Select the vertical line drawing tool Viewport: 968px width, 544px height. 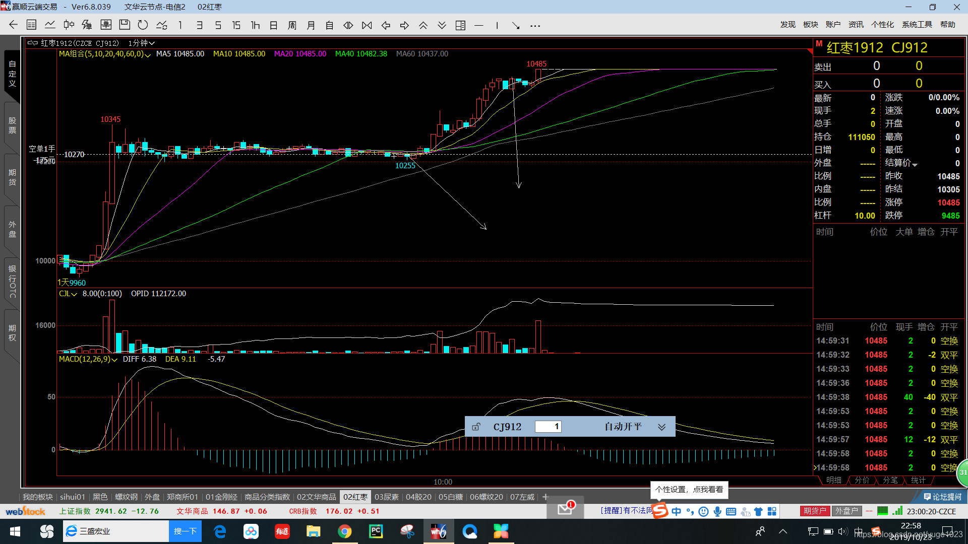click(497, 25)
